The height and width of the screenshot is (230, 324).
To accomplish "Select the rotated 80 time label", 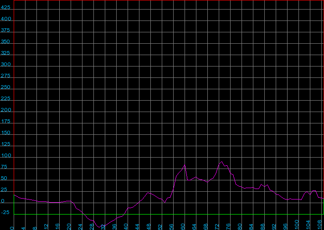I will coord(240,226).
